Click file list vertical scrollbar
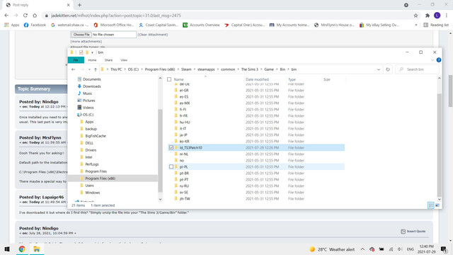This screenshot has width=453, height=255. (x=439, y=144)
